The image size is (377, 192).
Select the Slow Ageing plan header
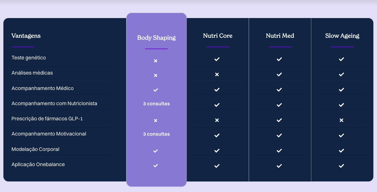pyautogui.click(x=342, y=36)
